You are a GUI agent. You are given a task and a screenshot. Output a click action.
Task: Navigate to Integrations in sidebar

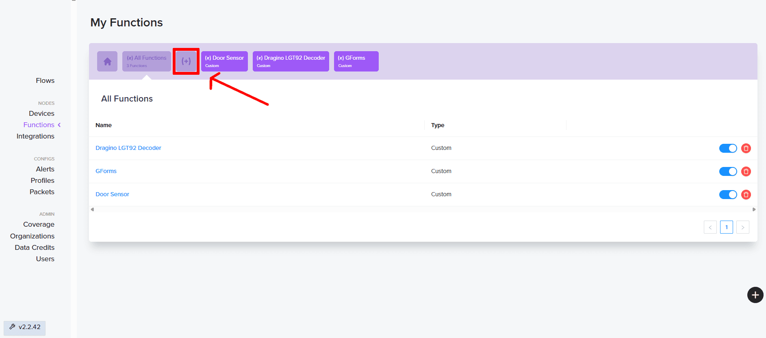coord(35,136)
